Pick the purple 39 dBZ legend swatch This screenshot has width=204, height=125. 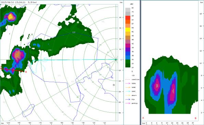pyautogui.click(x=128, y=49)
